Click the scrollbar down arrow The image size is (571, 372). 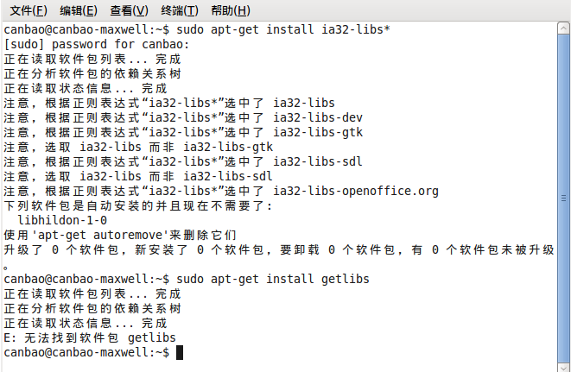coord(563,367)
